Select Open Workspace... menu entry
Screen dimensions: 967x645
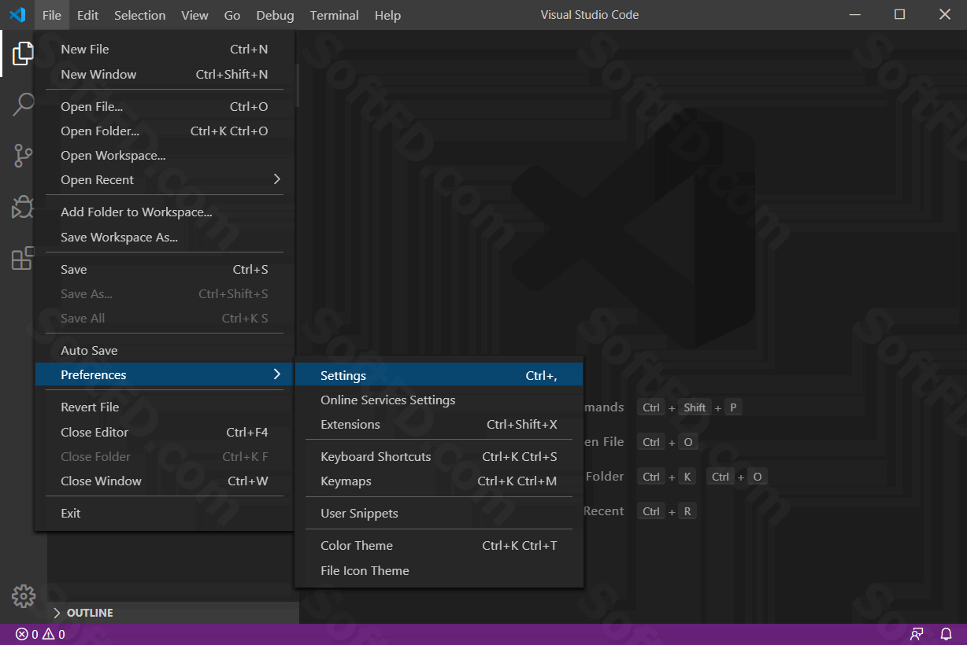coord(165,155)
